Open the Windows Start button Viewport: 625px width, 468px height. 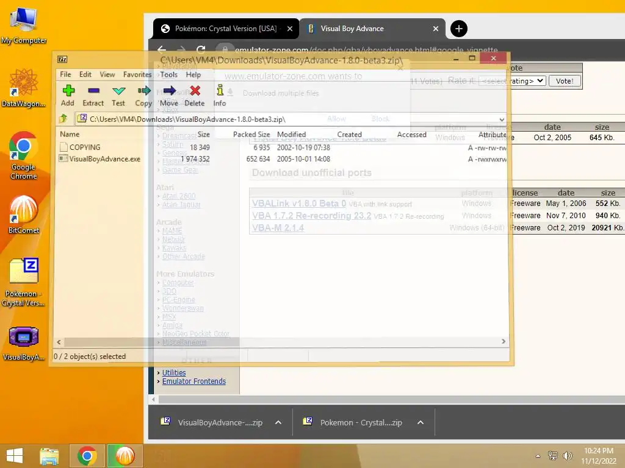pyautogui.click(x=15, y=456)
